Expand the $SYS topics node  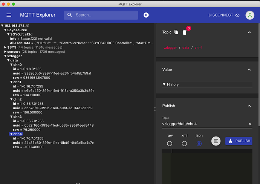click(x=5, y=47)
